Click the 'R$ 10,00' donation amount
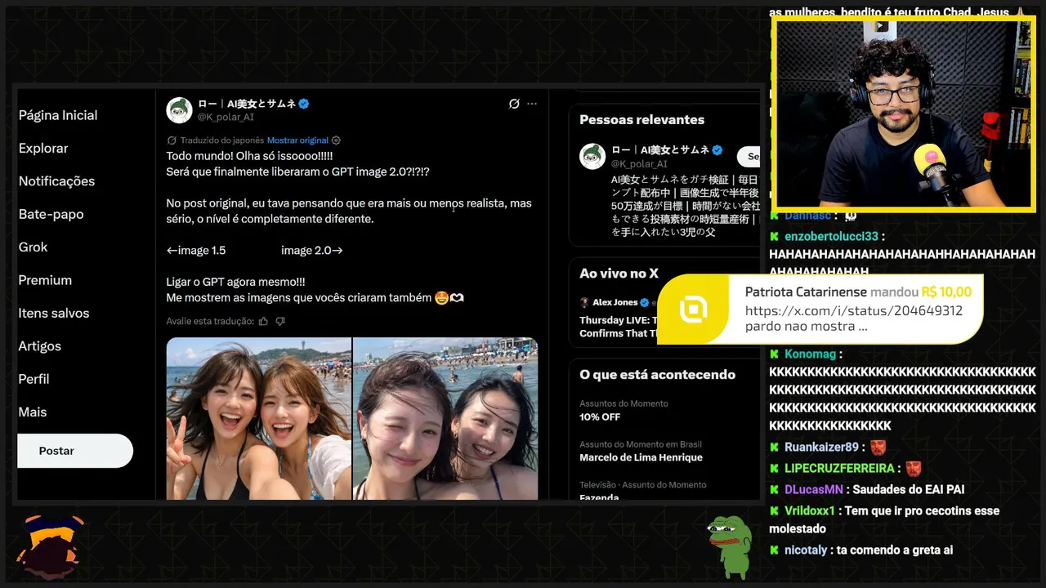 pos(946,292)
